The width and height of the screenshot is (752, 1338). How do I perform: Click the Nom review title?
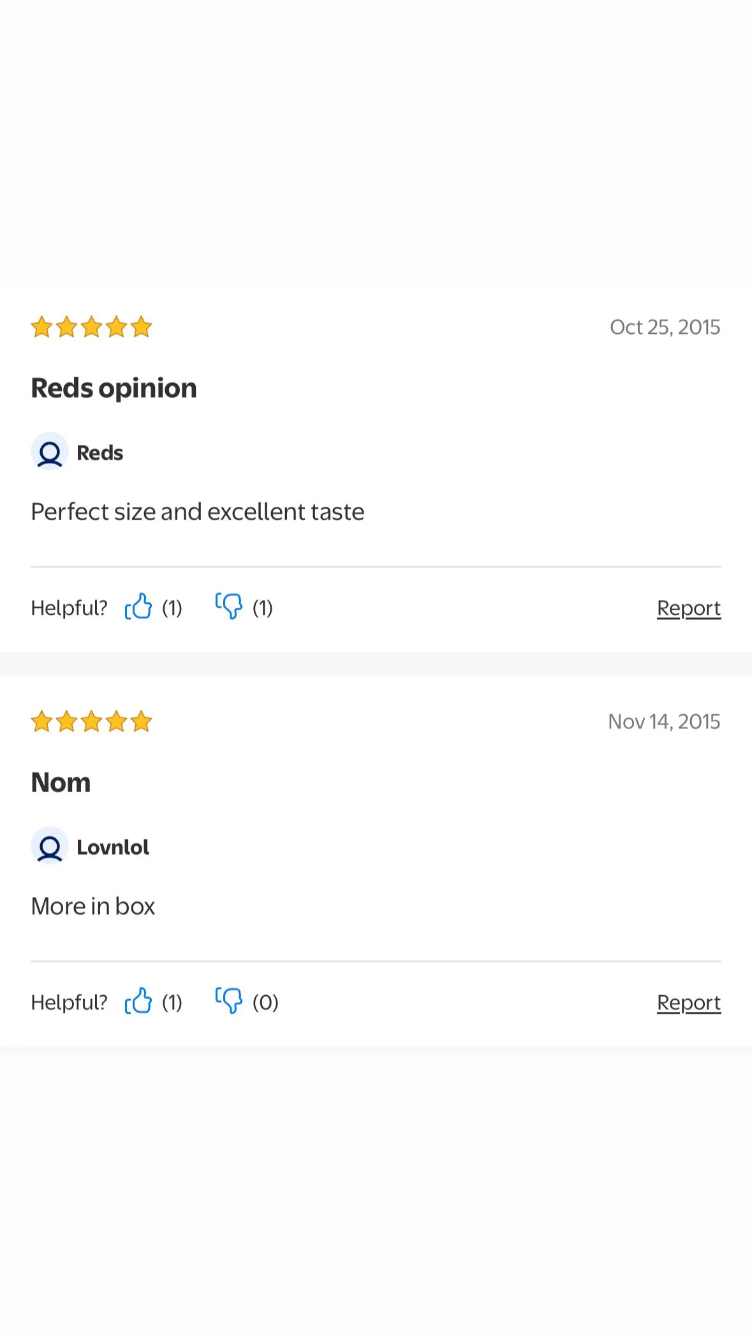(x=61, y=783)
